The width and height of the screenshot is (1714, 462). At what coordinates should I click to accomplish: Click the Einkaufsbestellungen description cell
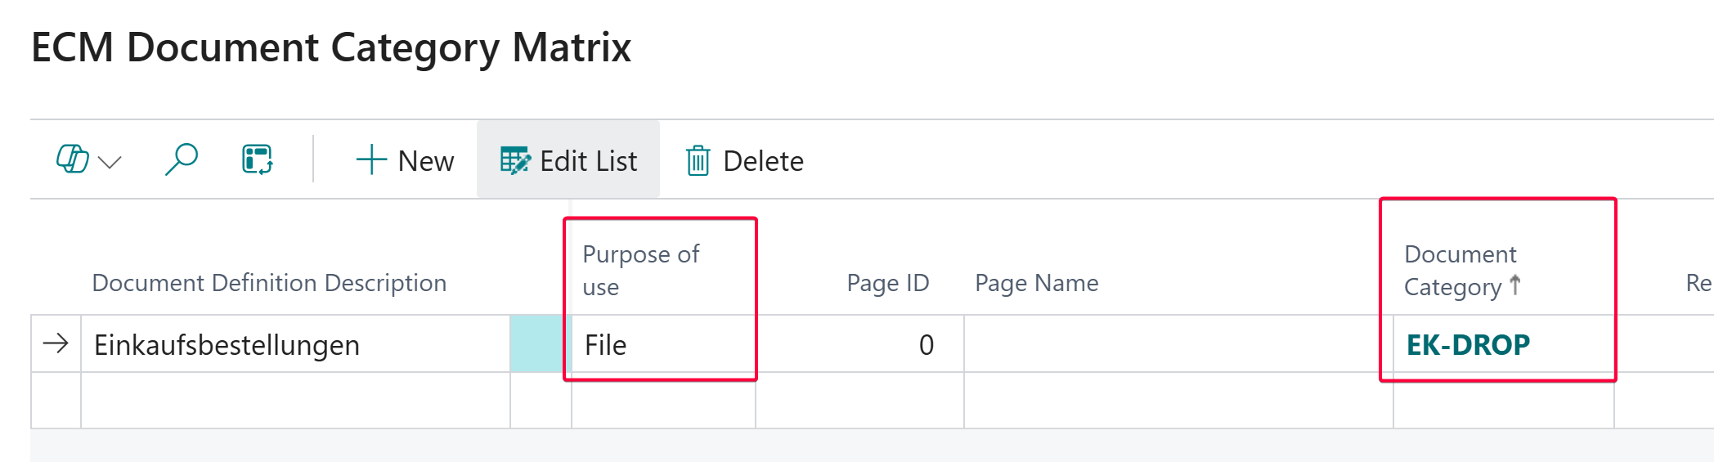click(227, 345)
